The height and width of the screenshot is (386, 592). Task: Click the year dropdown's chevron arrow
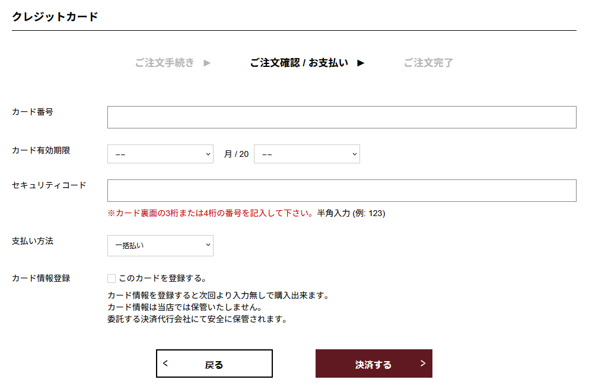[354, 154]
